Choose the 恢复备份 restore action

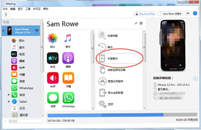tap(119, 59)
